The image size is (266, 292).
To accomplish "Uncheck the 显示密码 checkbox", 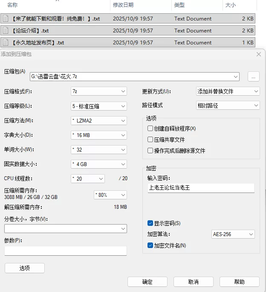I will point(150,223).
